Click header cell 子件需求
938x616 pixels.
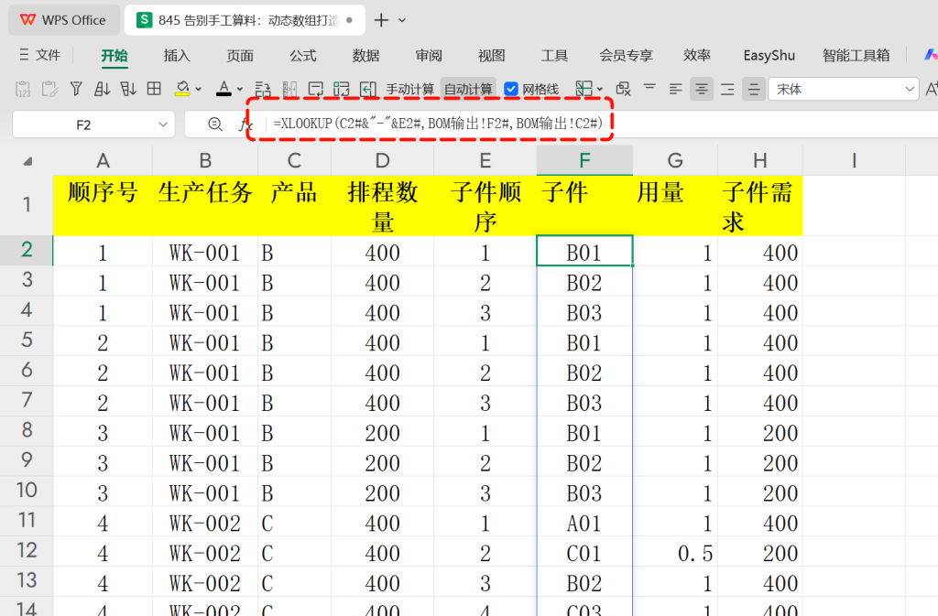tap(760, 205)
